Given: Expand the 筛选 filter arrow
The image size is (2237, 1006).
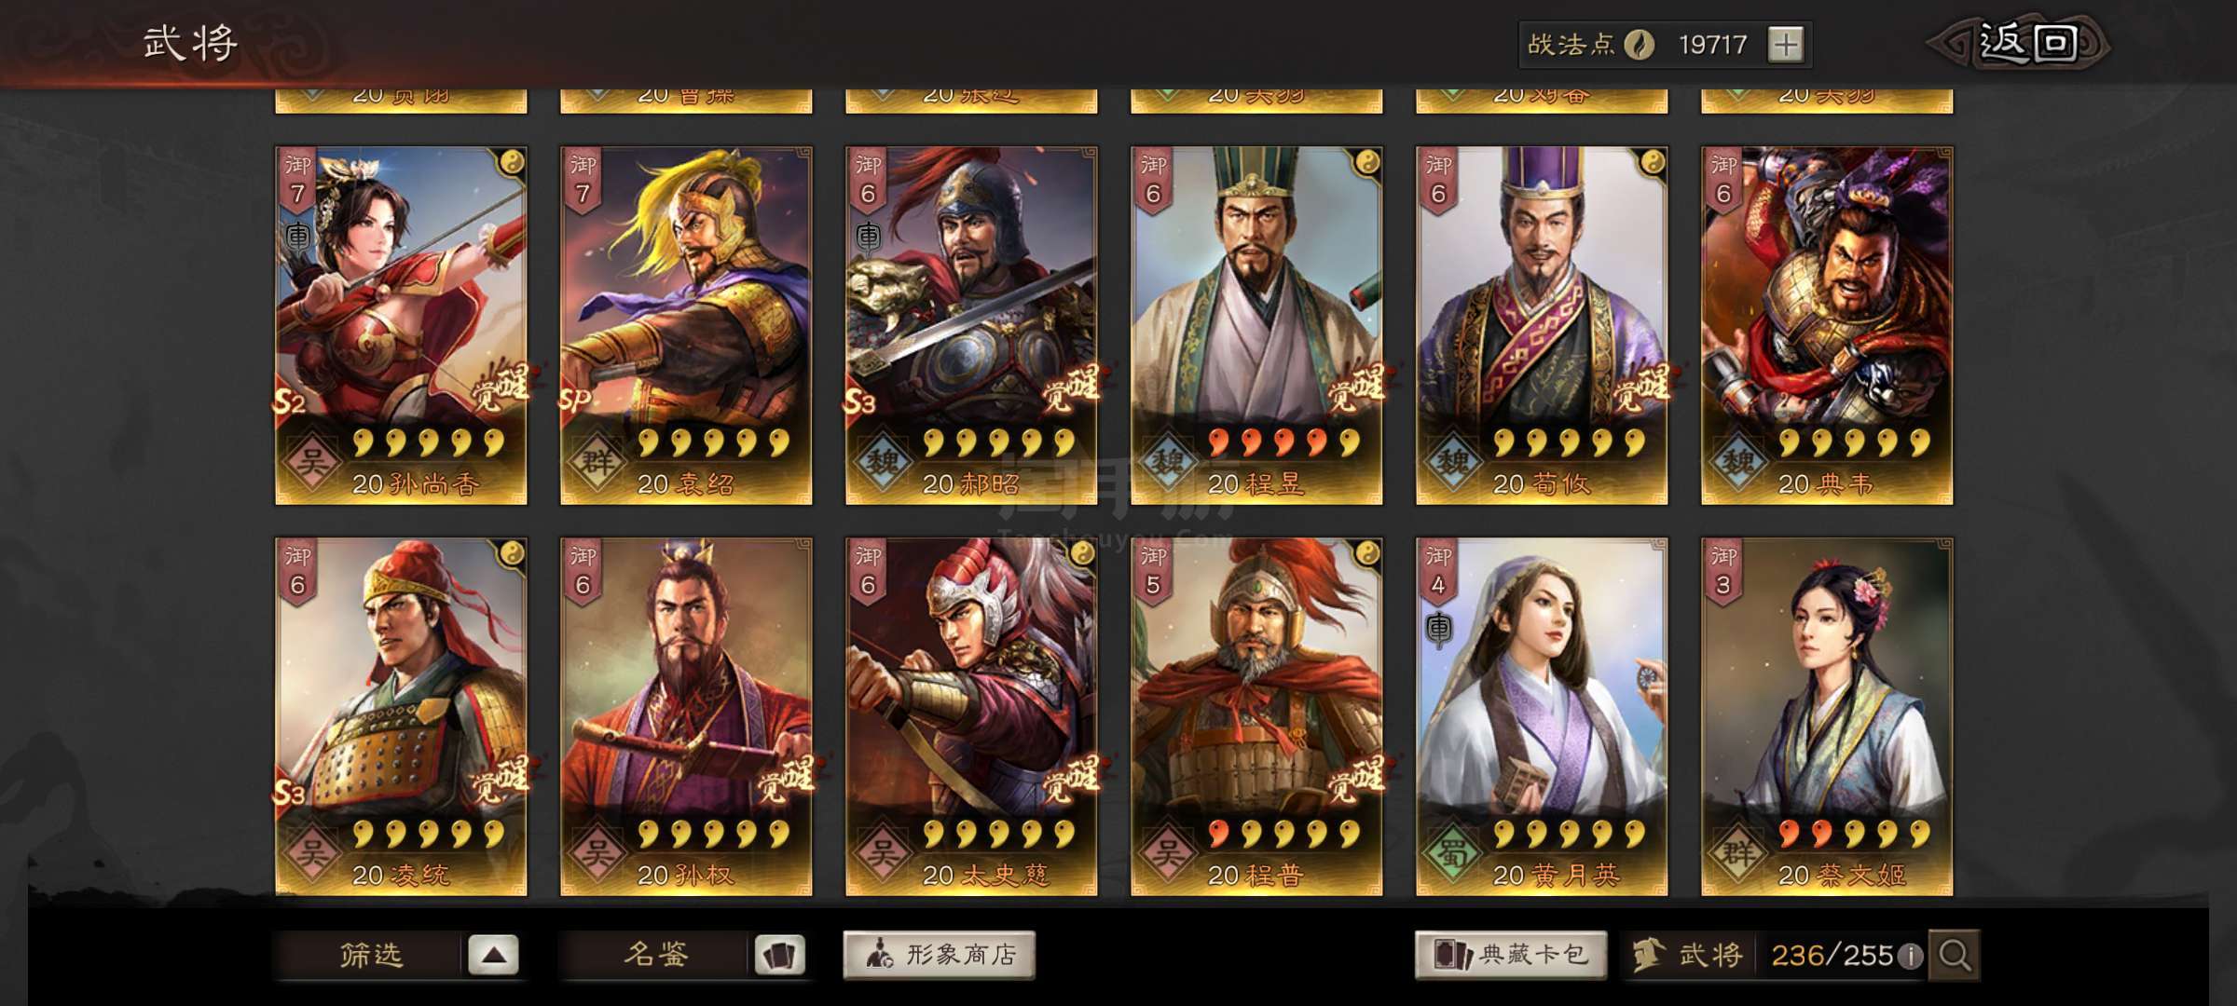Looking at the screenshot, I should click(493, 955).
